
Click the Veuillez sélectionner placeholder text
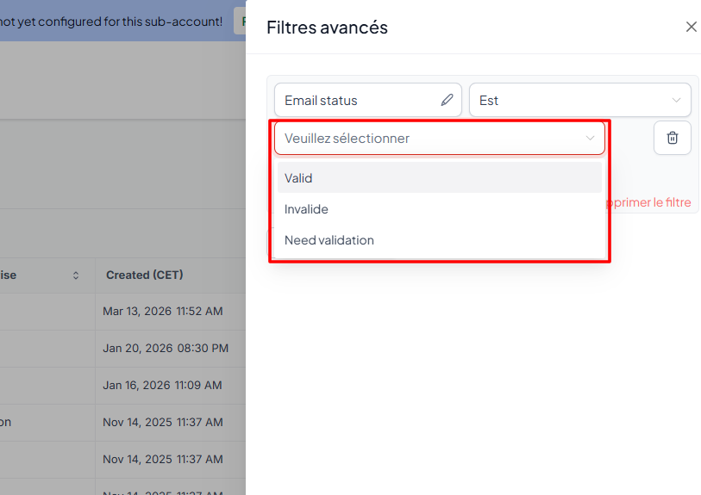347,138
